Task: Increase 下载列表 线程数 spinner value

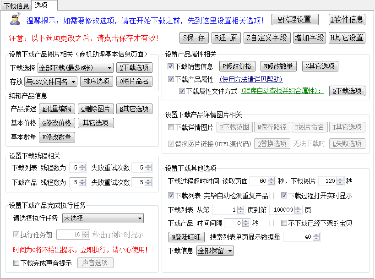Action: [x=82, y=166]
